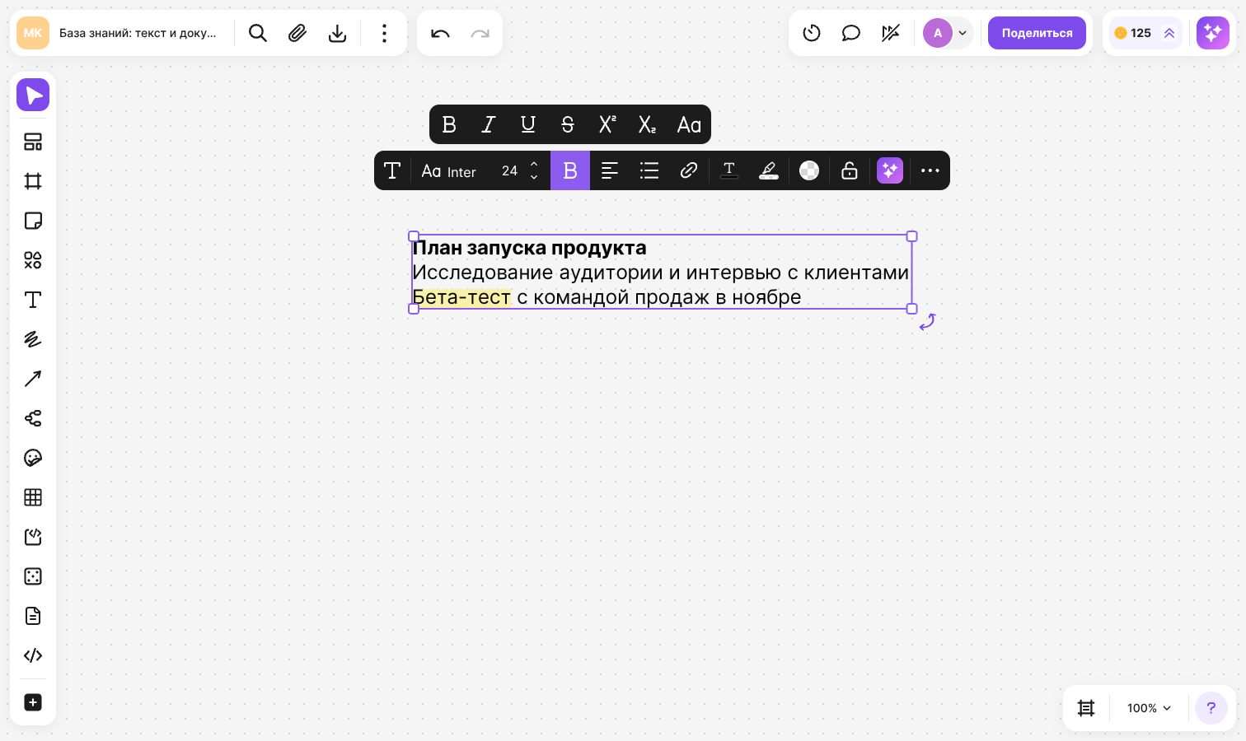This screenshot has height=741, width=1246.
Task: Open the AI assistant sparkle button in header
Action: click(x=1213, y=33)
